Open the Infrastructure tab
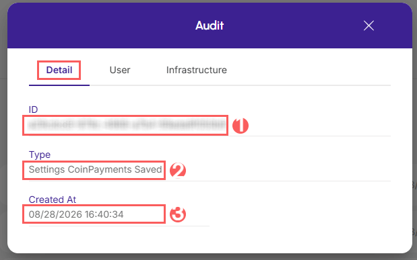The image size is (417, 260). [197, 70]
